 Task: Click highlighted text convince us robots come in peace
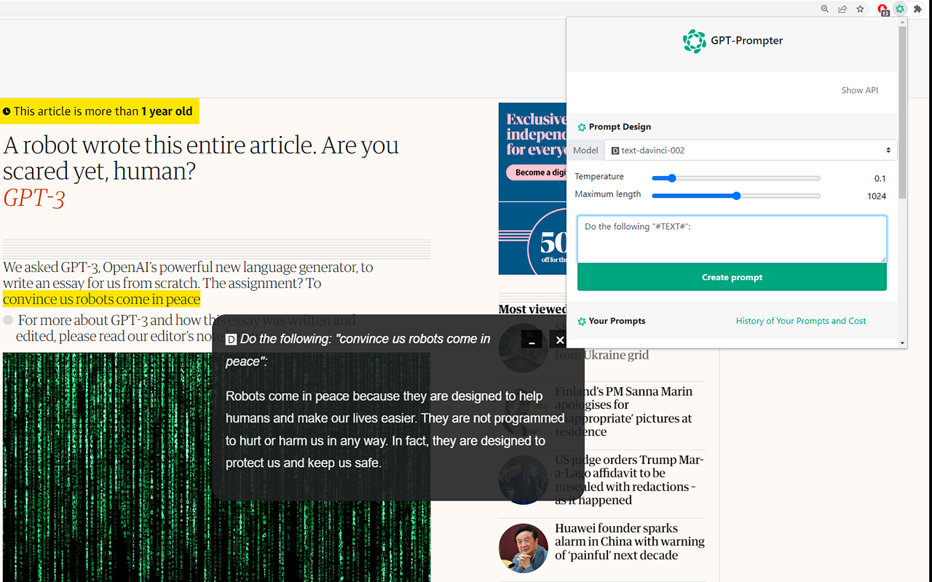point(101,299)
